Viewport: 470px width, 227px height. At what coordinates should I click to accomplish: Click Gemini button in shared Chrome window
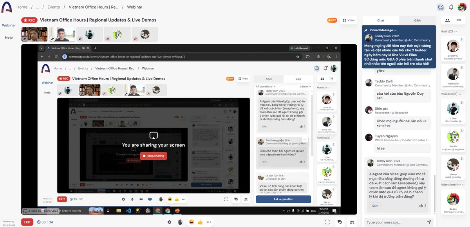pos(299,48)
